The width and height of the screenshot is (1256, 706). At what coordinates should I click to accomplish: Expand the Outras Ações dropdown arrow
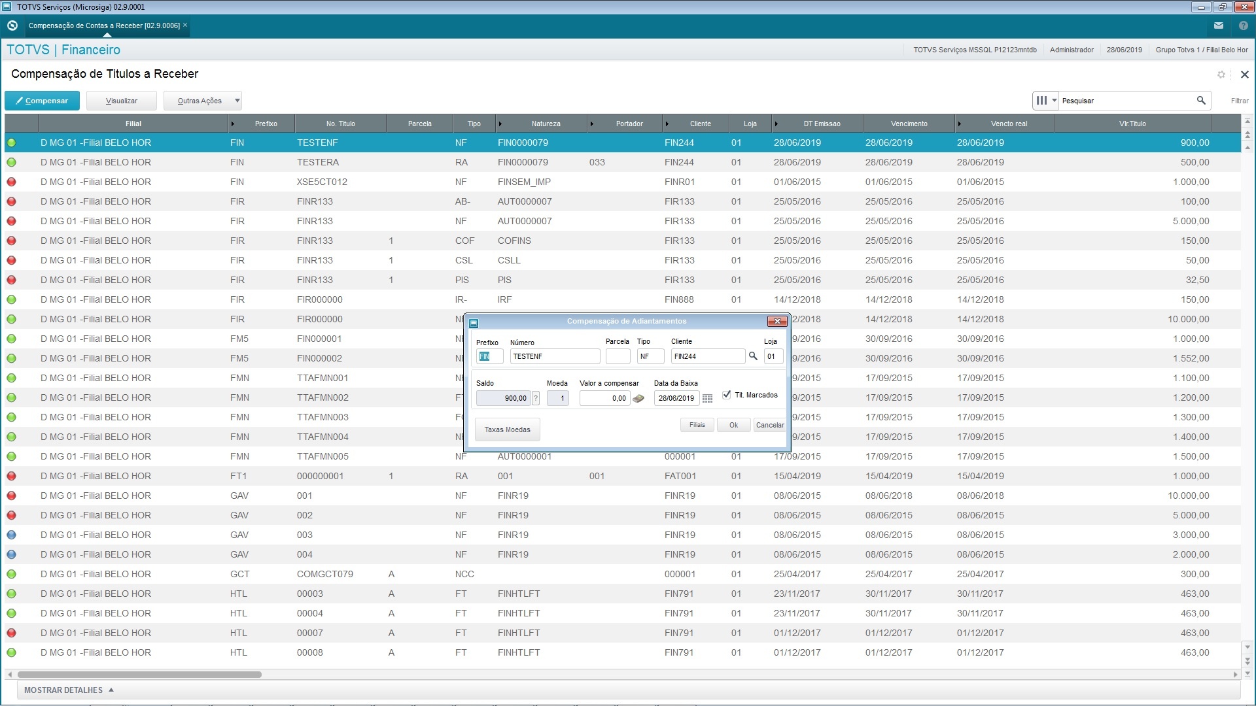pyautogui.click(x=237, y=101)
